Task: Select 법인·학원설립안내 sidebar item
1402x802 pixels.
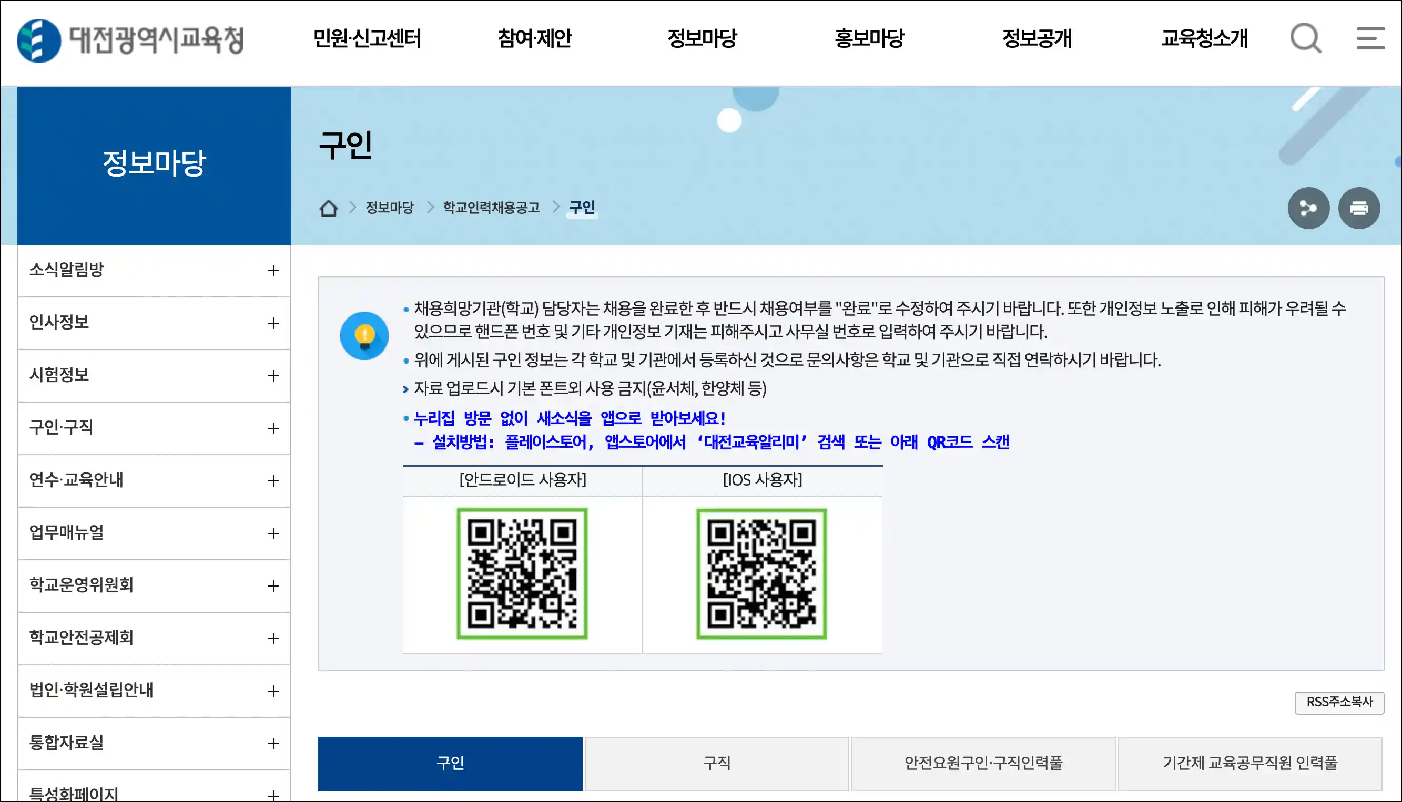Action: point(154,691)
